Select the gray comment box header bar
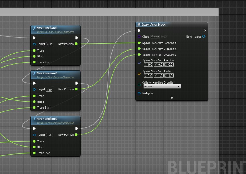The image size is (246, 174). point(109,12)
